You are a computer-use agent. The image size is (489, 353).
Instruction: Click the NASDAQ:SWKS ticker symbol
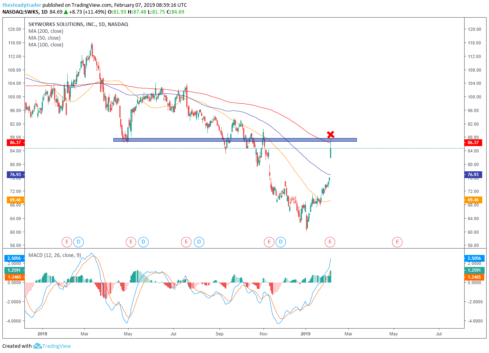20,12
